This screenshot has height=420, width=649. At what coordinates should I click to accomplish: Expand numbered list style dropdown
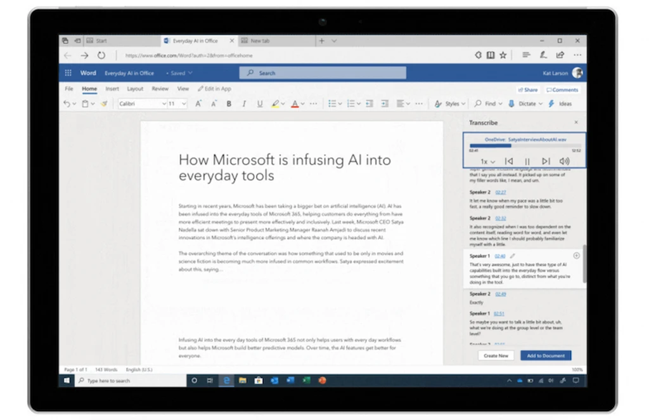tap(359, 104)
